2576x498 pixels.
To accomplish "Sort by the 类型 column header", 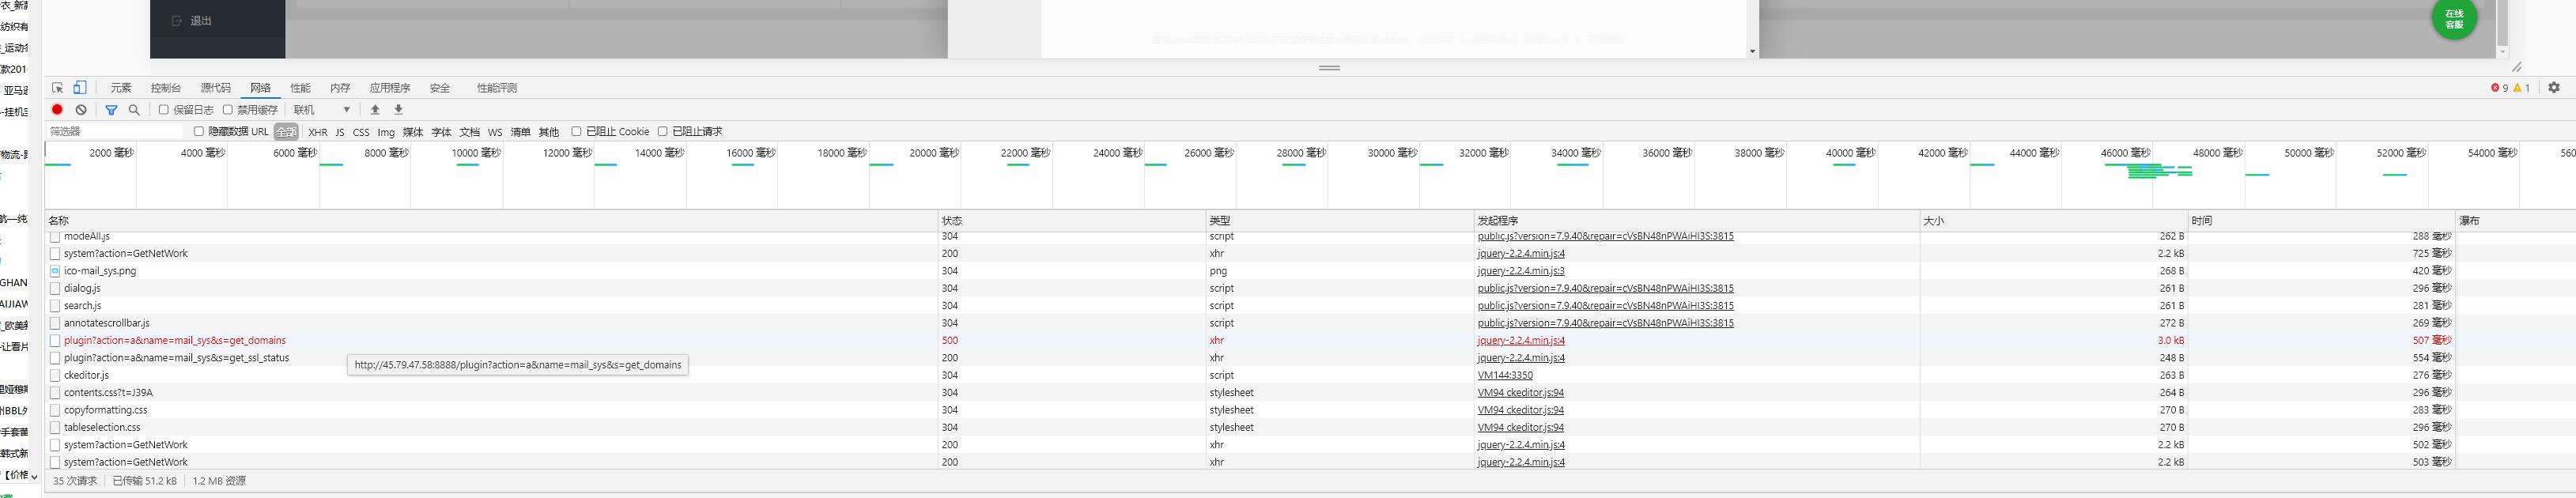I will click(1340, 220).
